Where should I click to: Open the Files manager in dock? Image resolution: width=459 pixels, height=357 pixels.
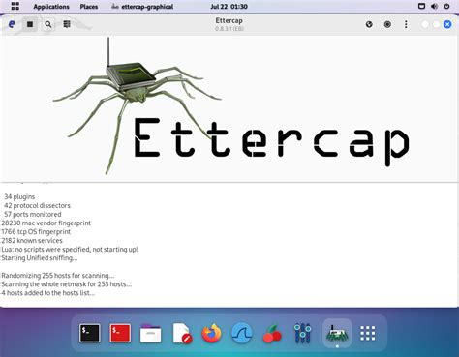click(150, 334)
